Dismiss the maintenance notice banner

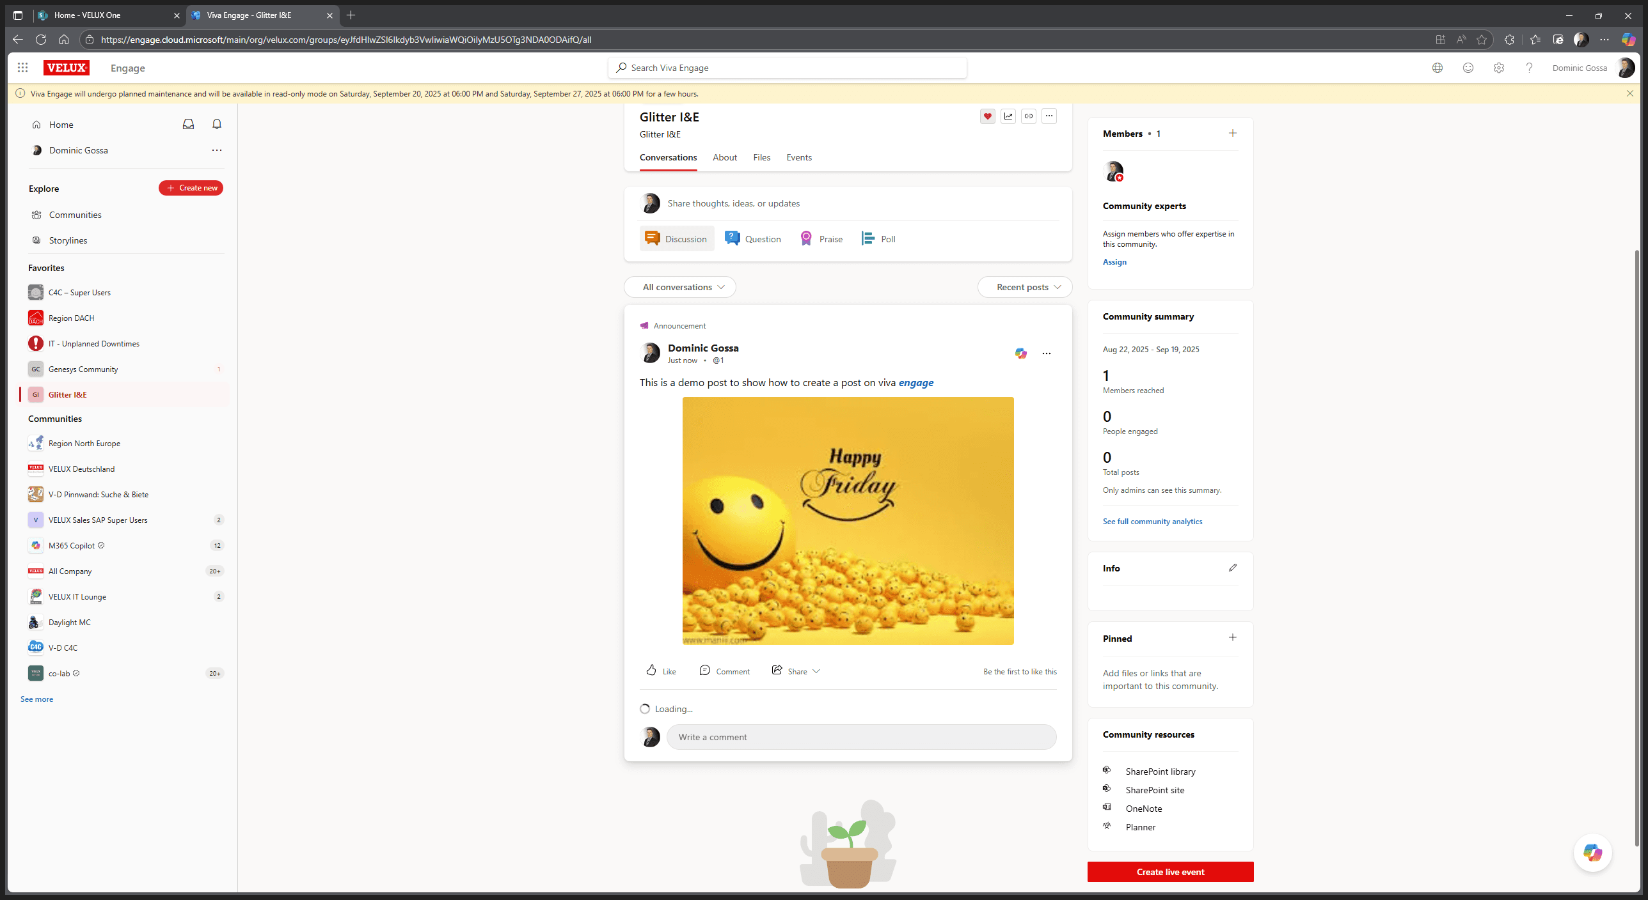pyautogui.click(x=1630, y=93)
